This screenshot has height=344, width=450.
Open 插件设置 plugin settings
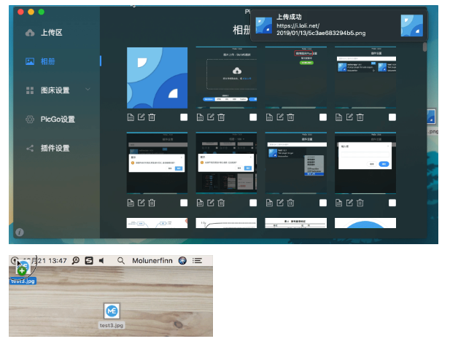pos(55,148)
